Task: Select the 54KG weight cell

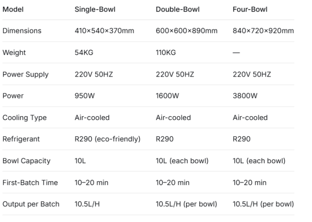Action: pyautogui.click(x=84, y=53)
